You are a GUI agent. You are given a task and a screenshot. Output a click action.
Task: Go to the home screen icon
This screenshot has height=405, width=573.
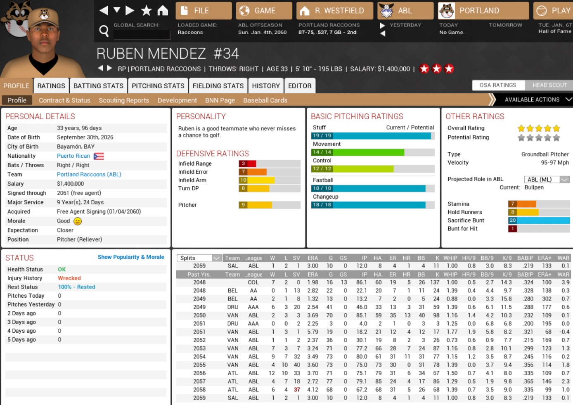(163, 10)
